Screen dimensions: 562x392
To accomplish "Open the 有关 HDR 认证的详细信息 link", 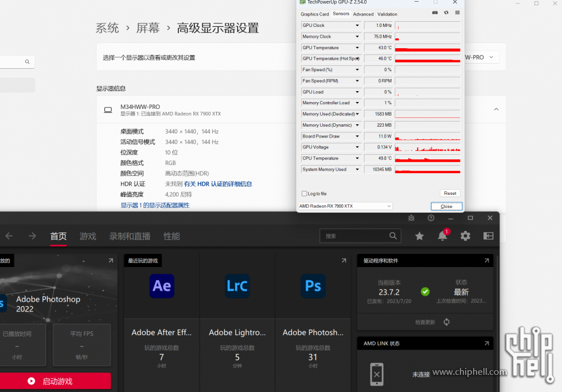I will [218, 184].
